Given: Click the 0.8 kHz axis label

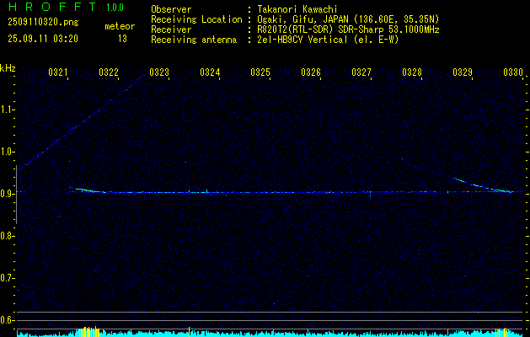Looking at the screenshot, I should pos(8,236).
